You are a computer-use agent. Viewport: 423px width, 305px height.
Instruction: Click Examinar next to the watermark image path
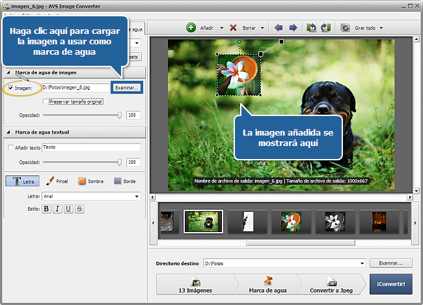(126, 87)
